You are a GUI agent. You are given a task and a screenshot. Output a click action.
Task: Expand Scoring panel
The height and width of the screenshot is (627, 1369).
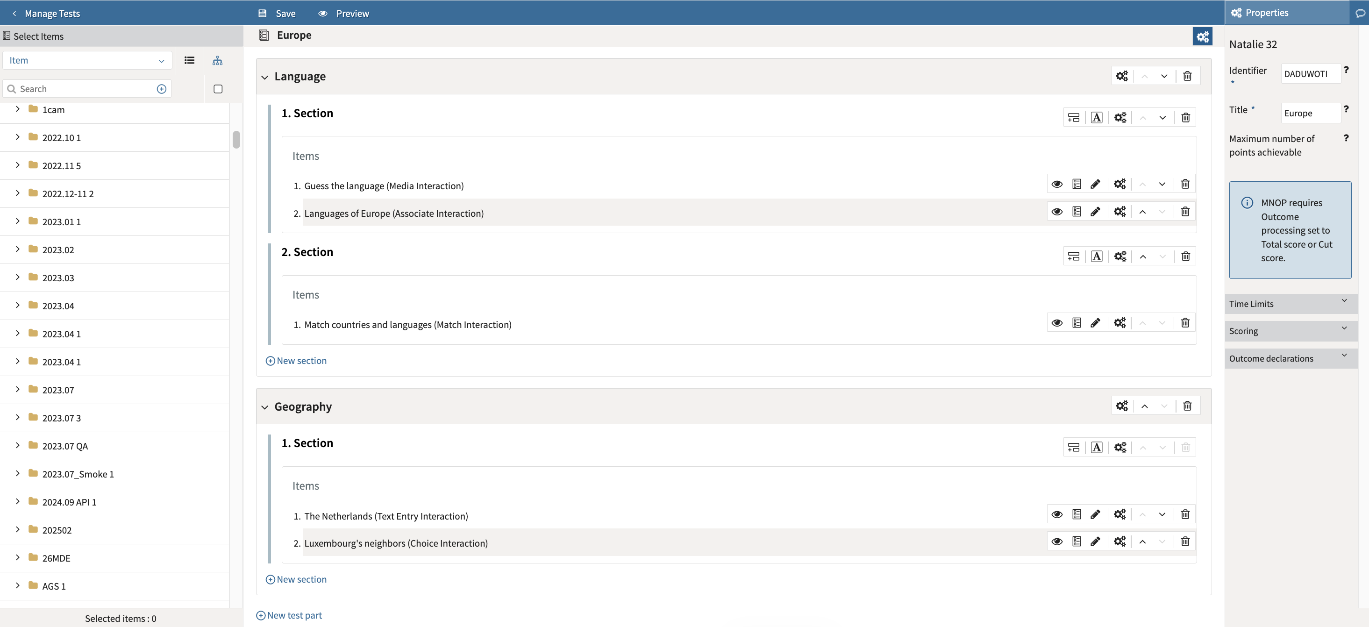pos(1291,331)
